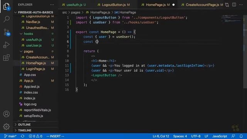
Task: Open App.js file
Action: pos(29,81)
